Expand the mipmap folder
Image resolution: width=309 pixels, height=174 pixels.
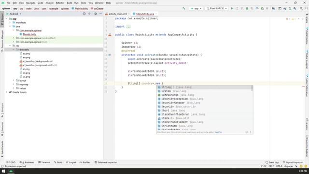tap(14, 85)
